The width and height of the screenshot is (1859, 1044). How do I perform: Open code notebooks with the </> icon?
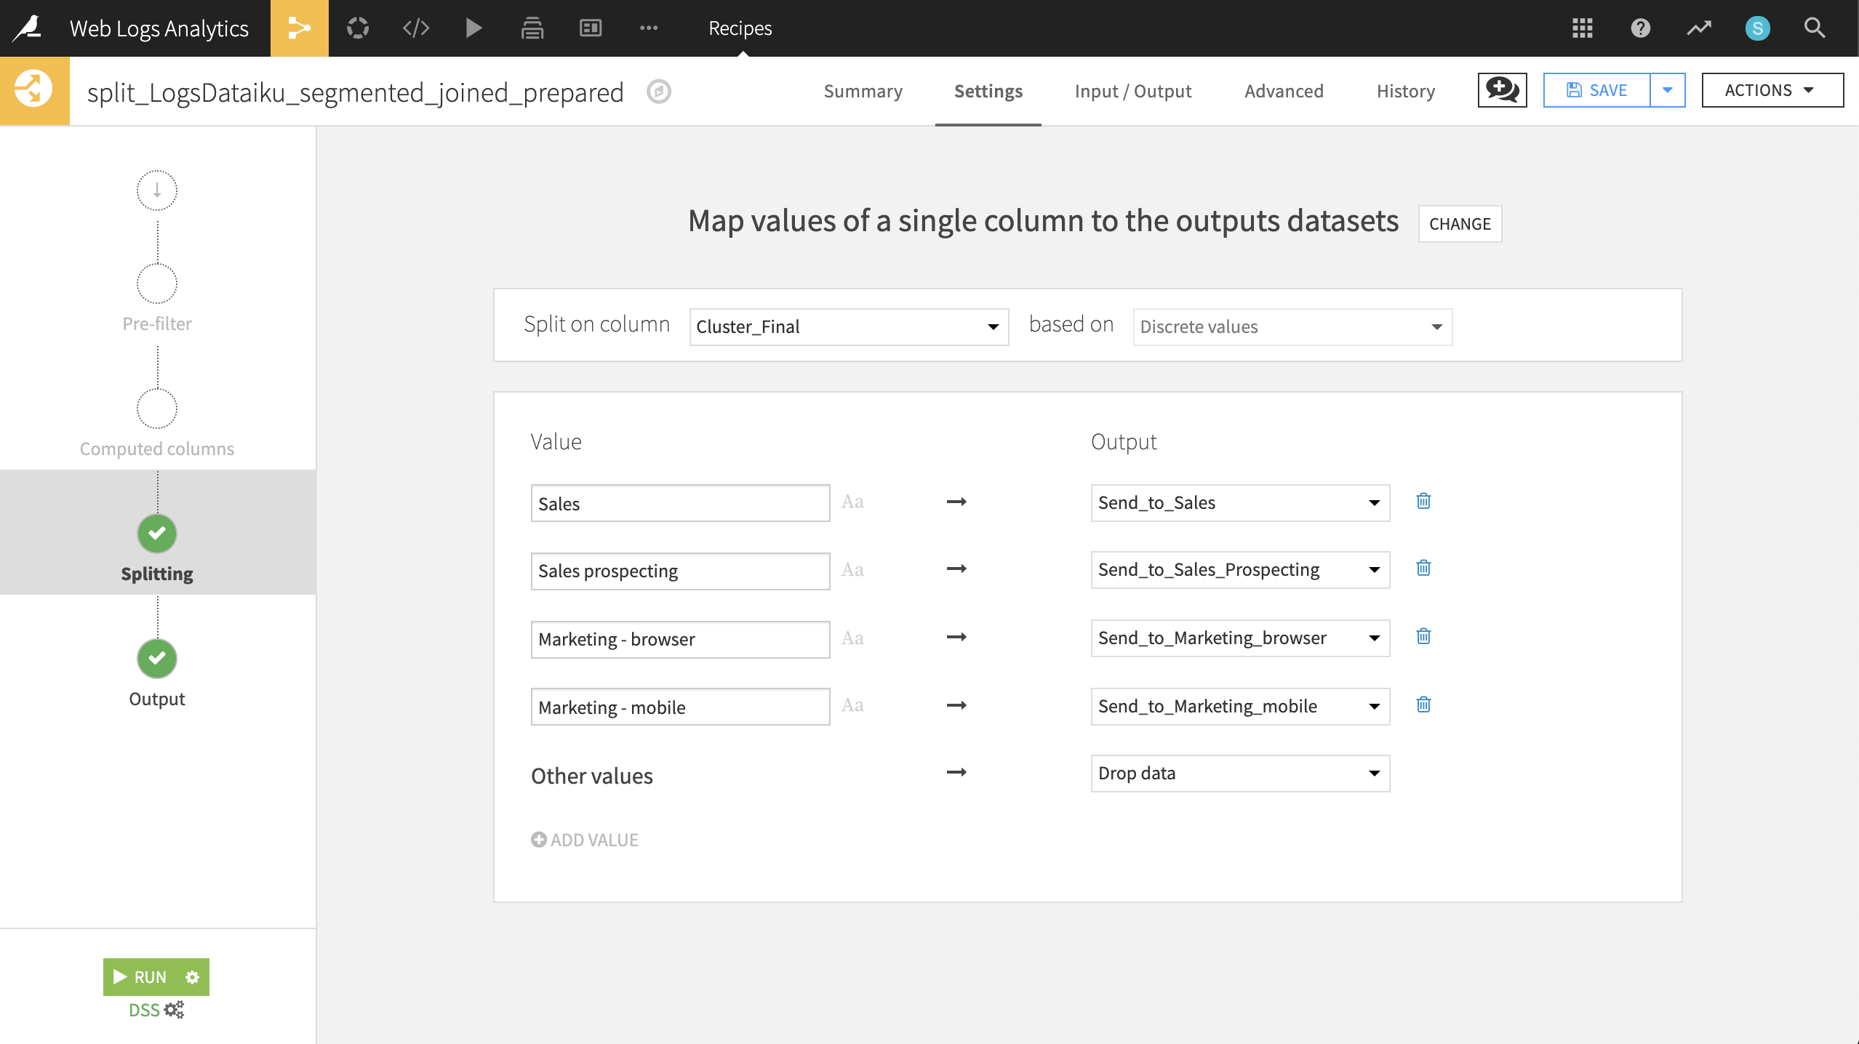tap(415, 28)
